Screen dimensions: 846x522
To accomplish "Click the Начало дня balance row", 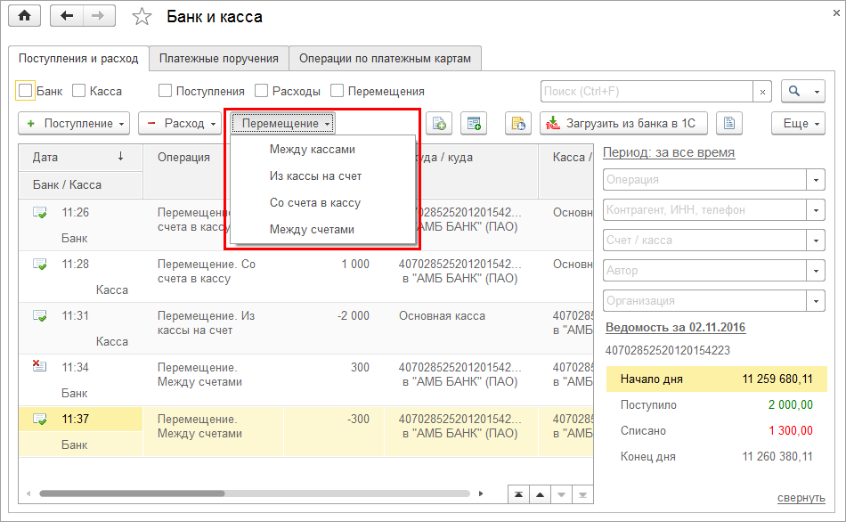I will 717,379.
